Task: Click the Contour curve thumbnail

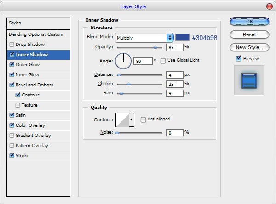Action: (122, 120)
